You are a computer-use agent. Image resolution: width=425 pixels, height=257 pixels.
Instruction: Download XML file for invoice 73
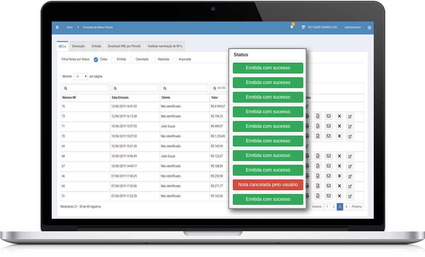pyautogui.click(x=318, y=116)
